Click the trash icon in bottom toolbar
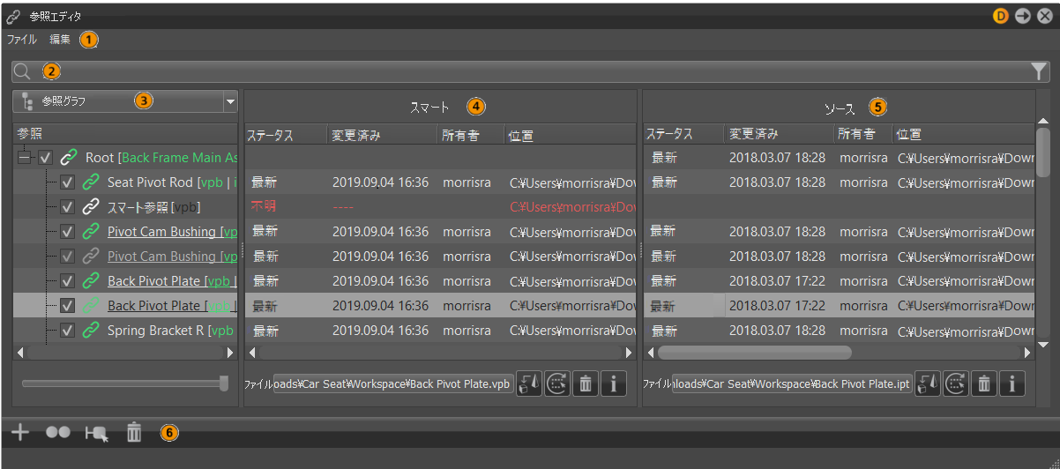 click(133, 432)
